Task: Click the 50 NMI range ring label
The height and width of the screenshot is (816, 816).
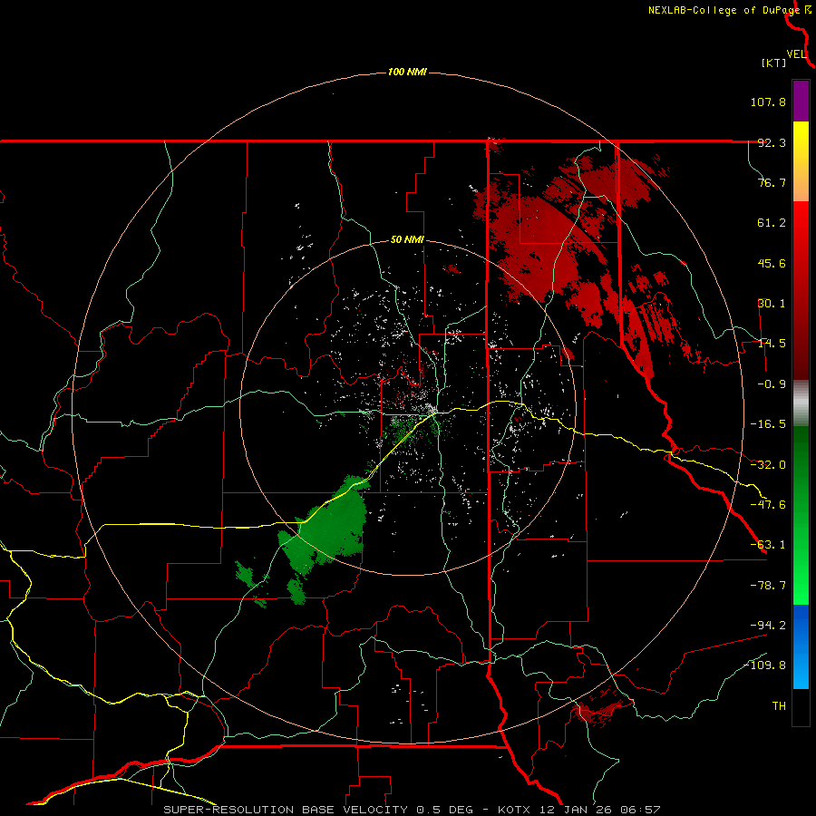Action: pos(407,240)
